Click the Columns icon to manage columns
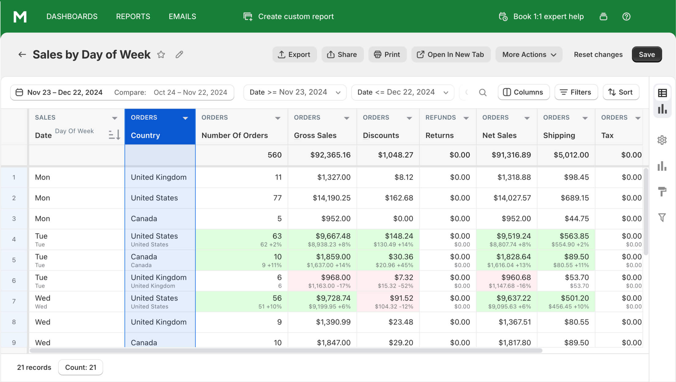This screenshot has width=676, height=382. (523, 92)
